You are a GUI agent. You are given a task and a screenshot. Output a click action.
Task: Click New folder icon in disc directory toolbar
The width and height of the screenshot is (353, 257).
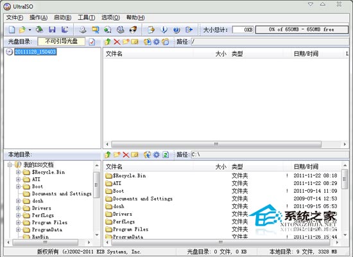click(x=126, y=42)
